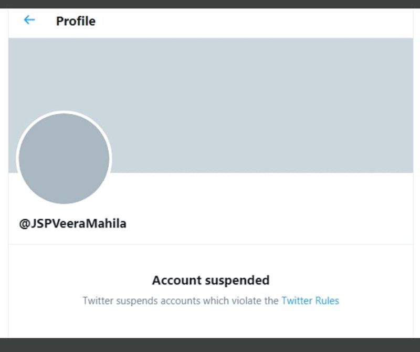The height and width of the screenshot is (352, 420).
Task: Click the blue back arrow icon
Action: point(29,20)
